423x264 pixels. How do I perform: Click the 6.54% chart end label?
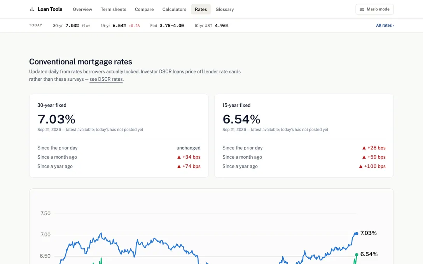(369, 254)
